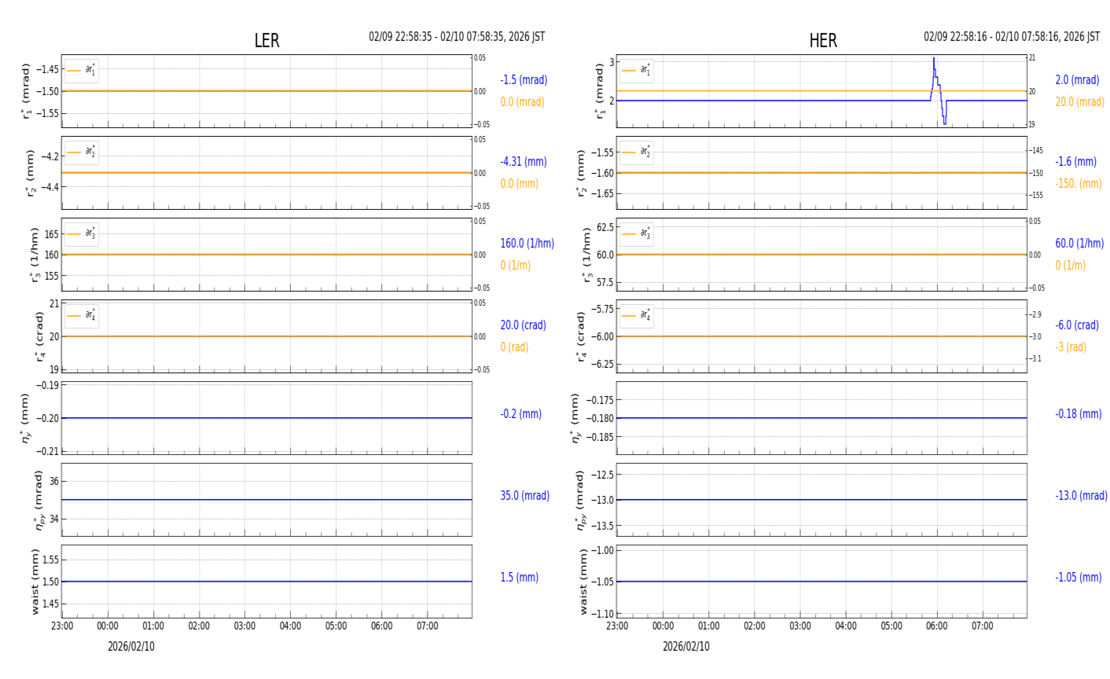Click the 23:00 tick label under LER
Image resolution: width=1110 pixels, height=679 pixels.
[62, 626]
